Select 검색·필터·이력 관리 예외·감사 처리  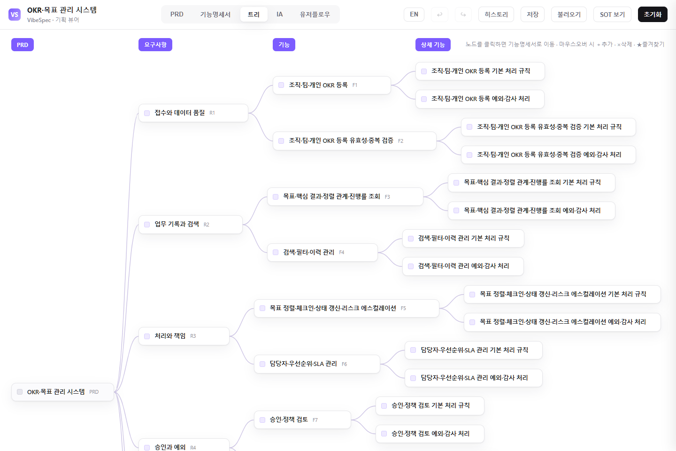pyautogui.click(x=463, y=266)
